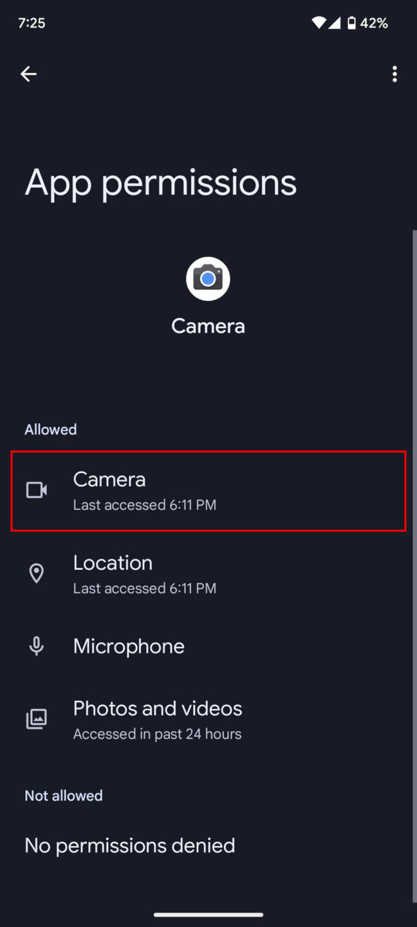This screenshot has height=927, width=417.
Task: Open the three-dot overflow menu
Action: [394, 74]
